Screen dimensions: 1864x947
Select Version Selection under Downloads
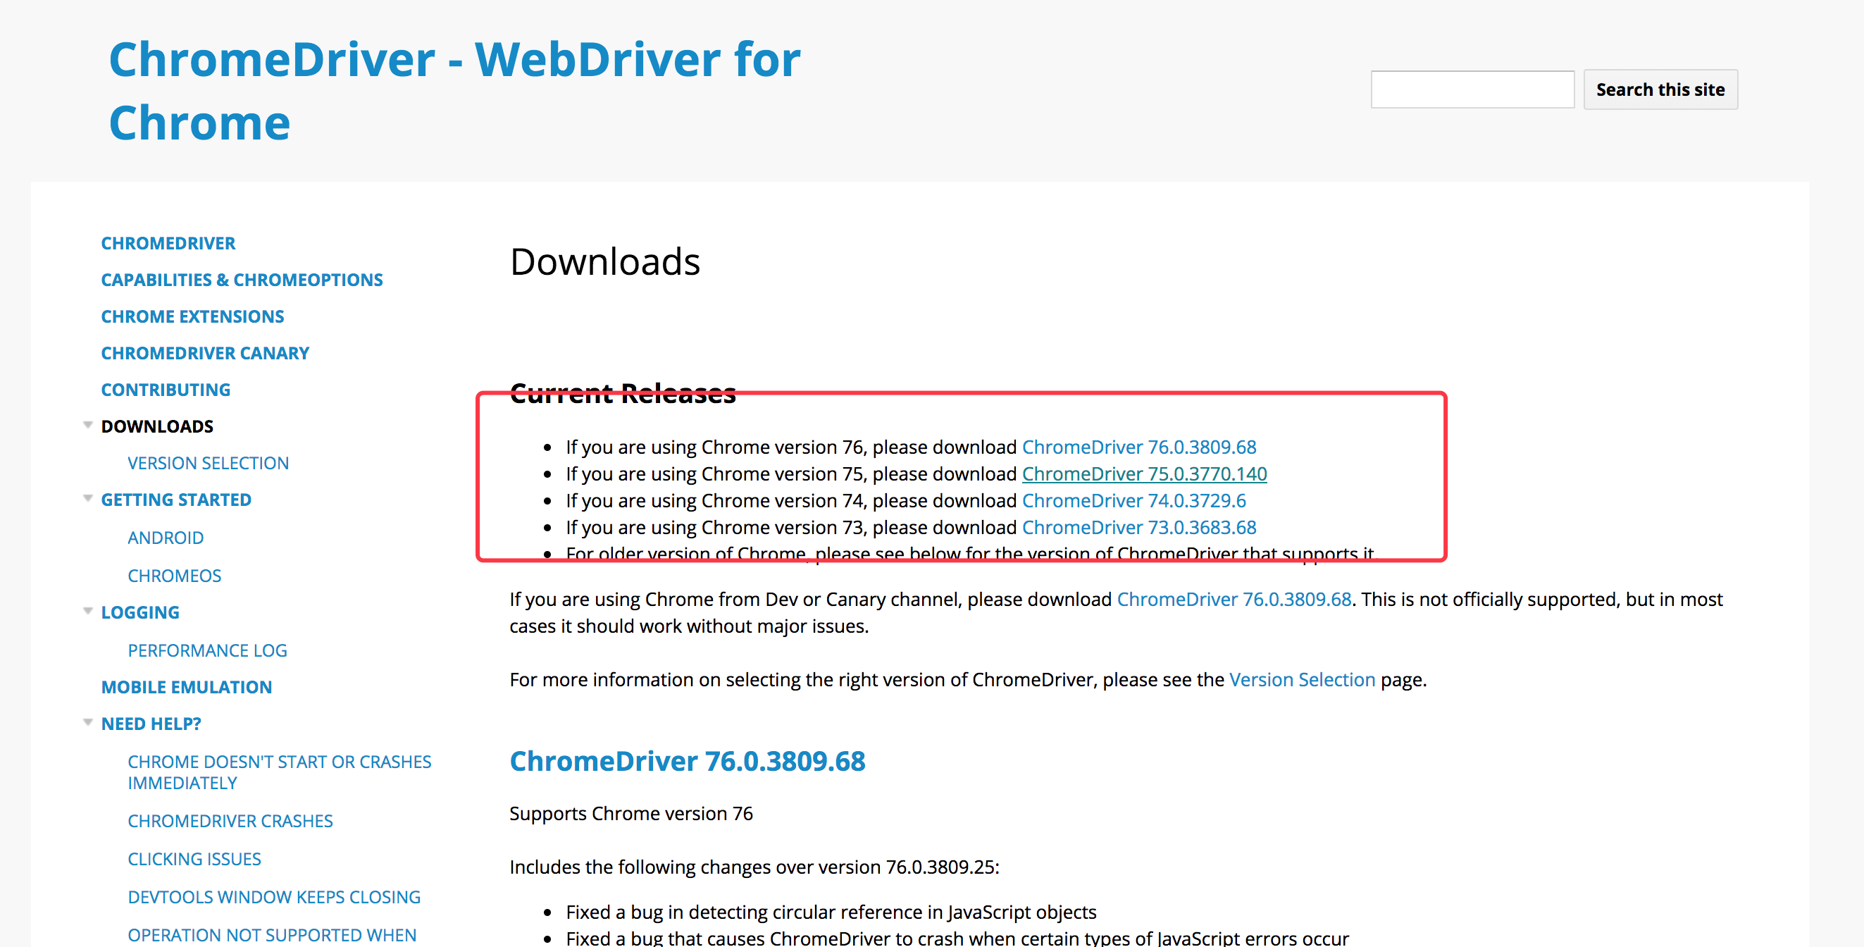[208, 463]
